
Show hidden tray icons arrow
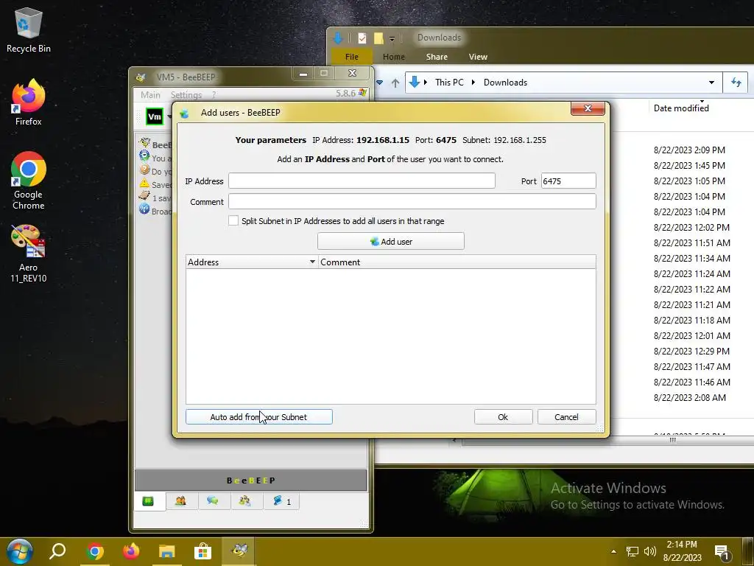[613, 551]
